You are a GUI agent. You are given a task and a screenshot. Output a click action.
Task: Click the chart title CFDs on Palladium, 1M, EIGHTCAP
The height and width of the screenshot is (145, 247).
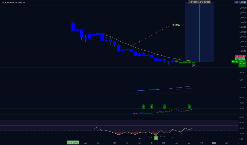(13, 3)
